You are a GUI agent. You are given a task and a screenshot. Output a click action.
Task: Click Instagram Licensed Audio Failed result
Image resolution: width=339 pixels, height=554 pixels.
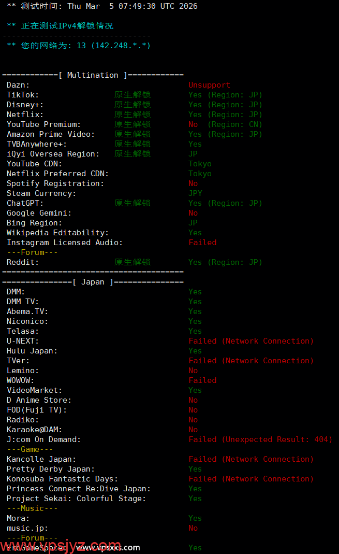pos(202,243)
